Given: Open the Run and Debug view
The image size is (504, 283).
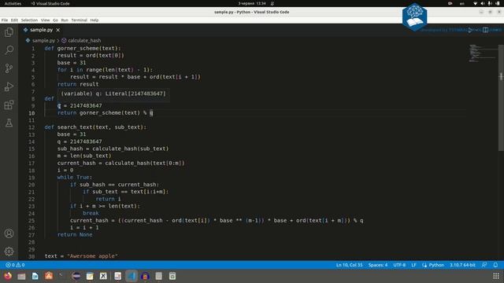Looking at the screenshot, I should [x=9, y=86].
